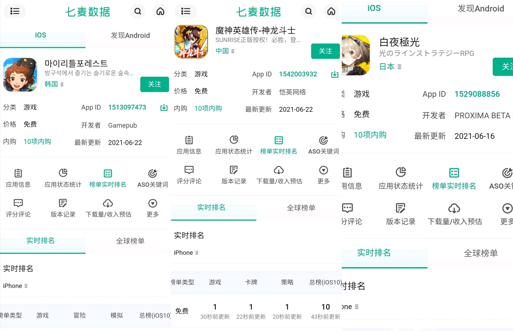
Task: Select 全球榜单 tab for the Gamepub app
Action: point(130,241)
